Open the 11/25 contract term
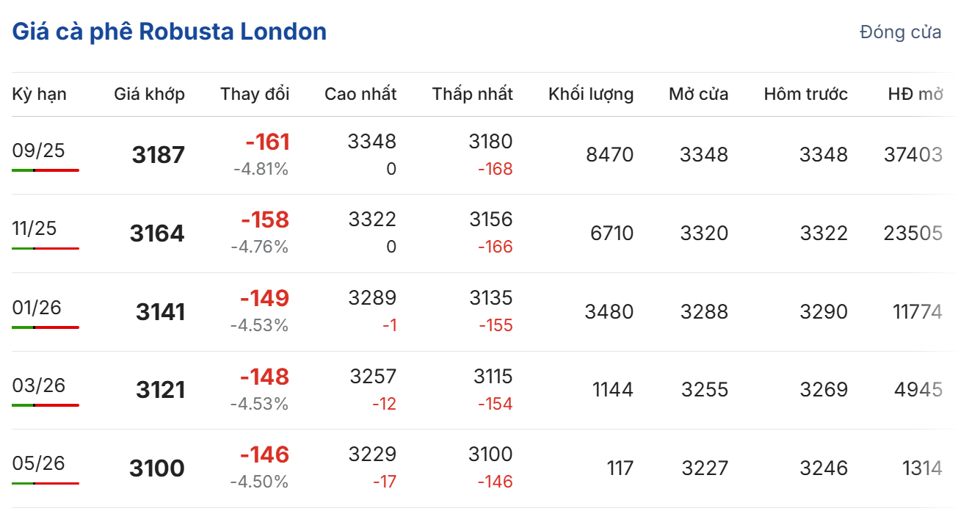 click(x=35, y=228)
